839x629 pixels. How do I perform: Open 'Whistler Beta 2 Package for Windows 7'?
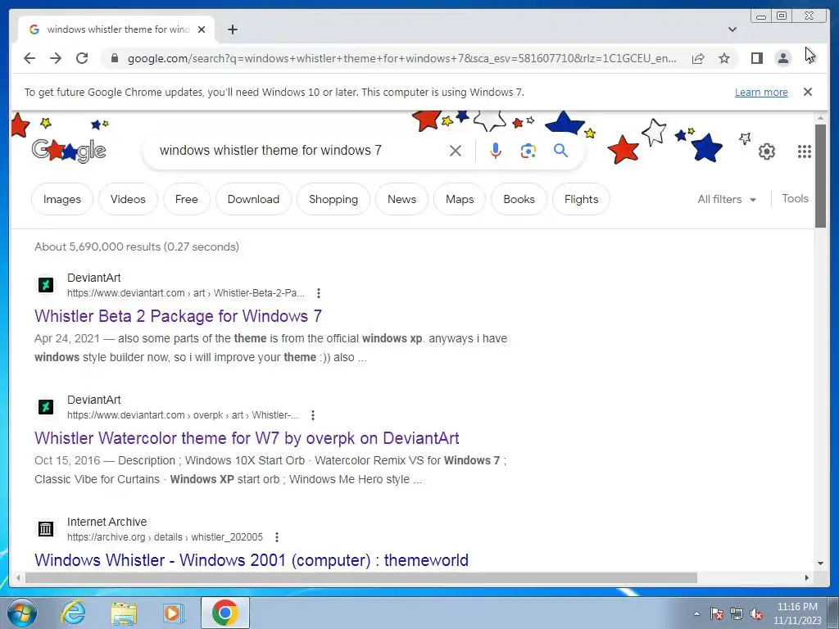pos(178,316)
